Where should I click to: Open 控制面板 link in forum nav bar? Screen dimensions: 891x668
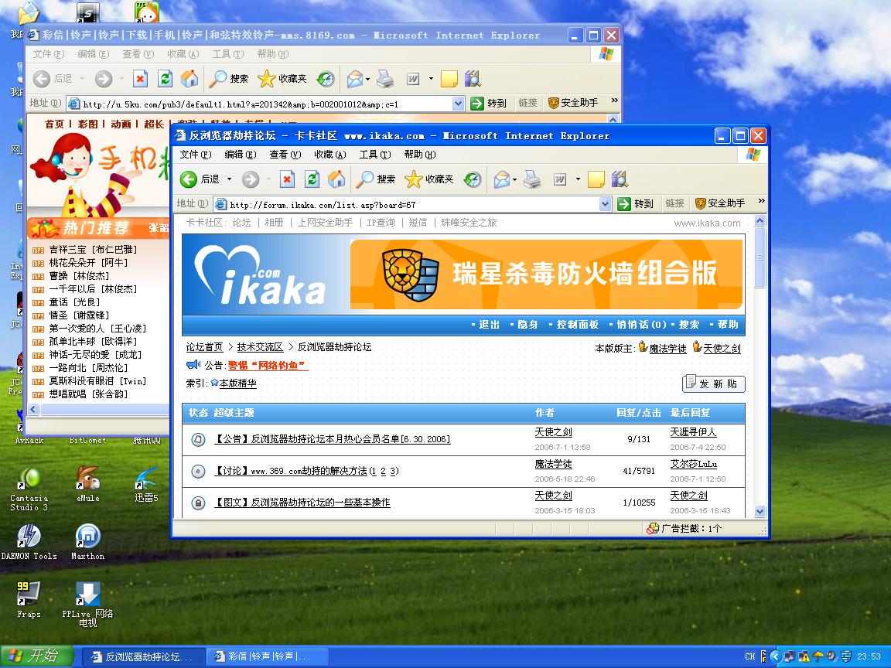577,325
